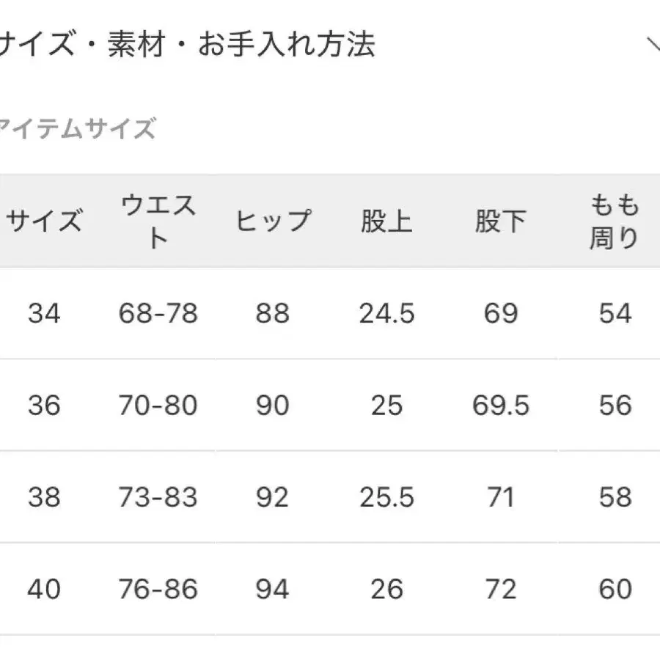The image size is (660, 660).
Task: Click the 25.5 rise value for size 38
Action: tap(386, 497)
